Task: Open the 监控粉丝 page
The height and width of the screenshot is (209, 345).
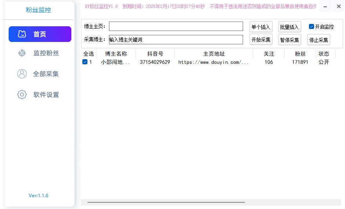Action: coord(46,53)
